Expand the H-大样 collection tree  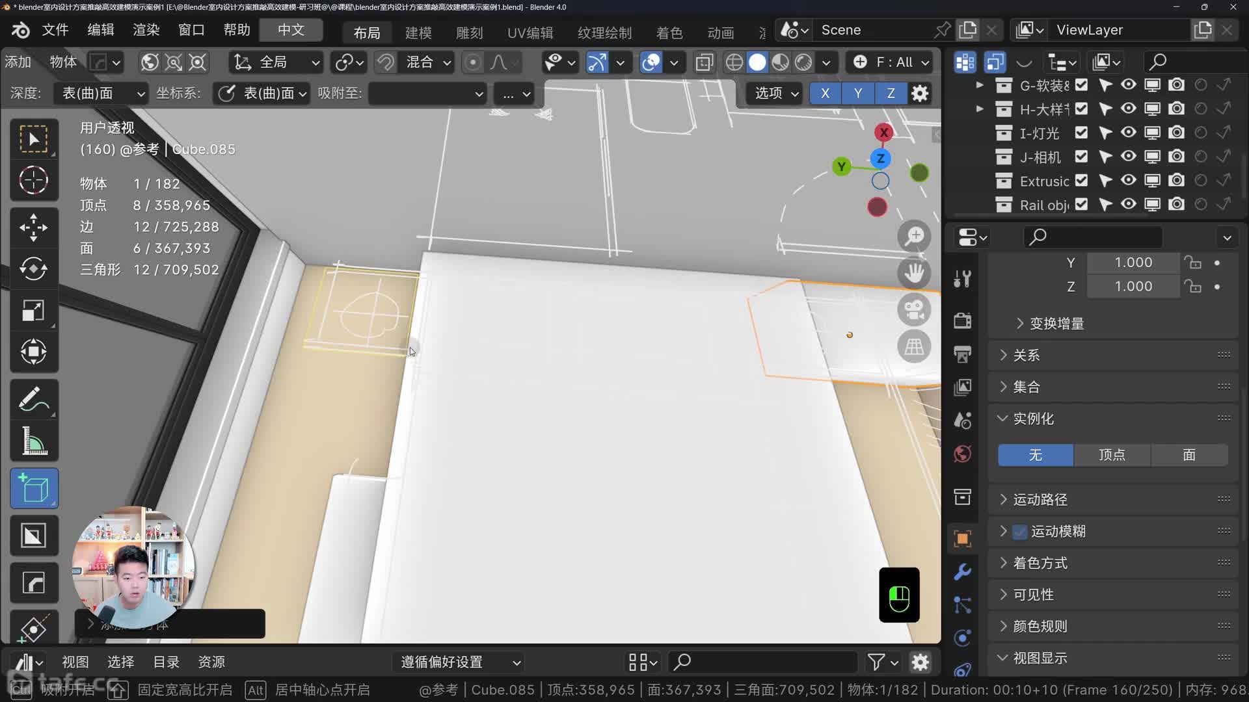(980, 109)
